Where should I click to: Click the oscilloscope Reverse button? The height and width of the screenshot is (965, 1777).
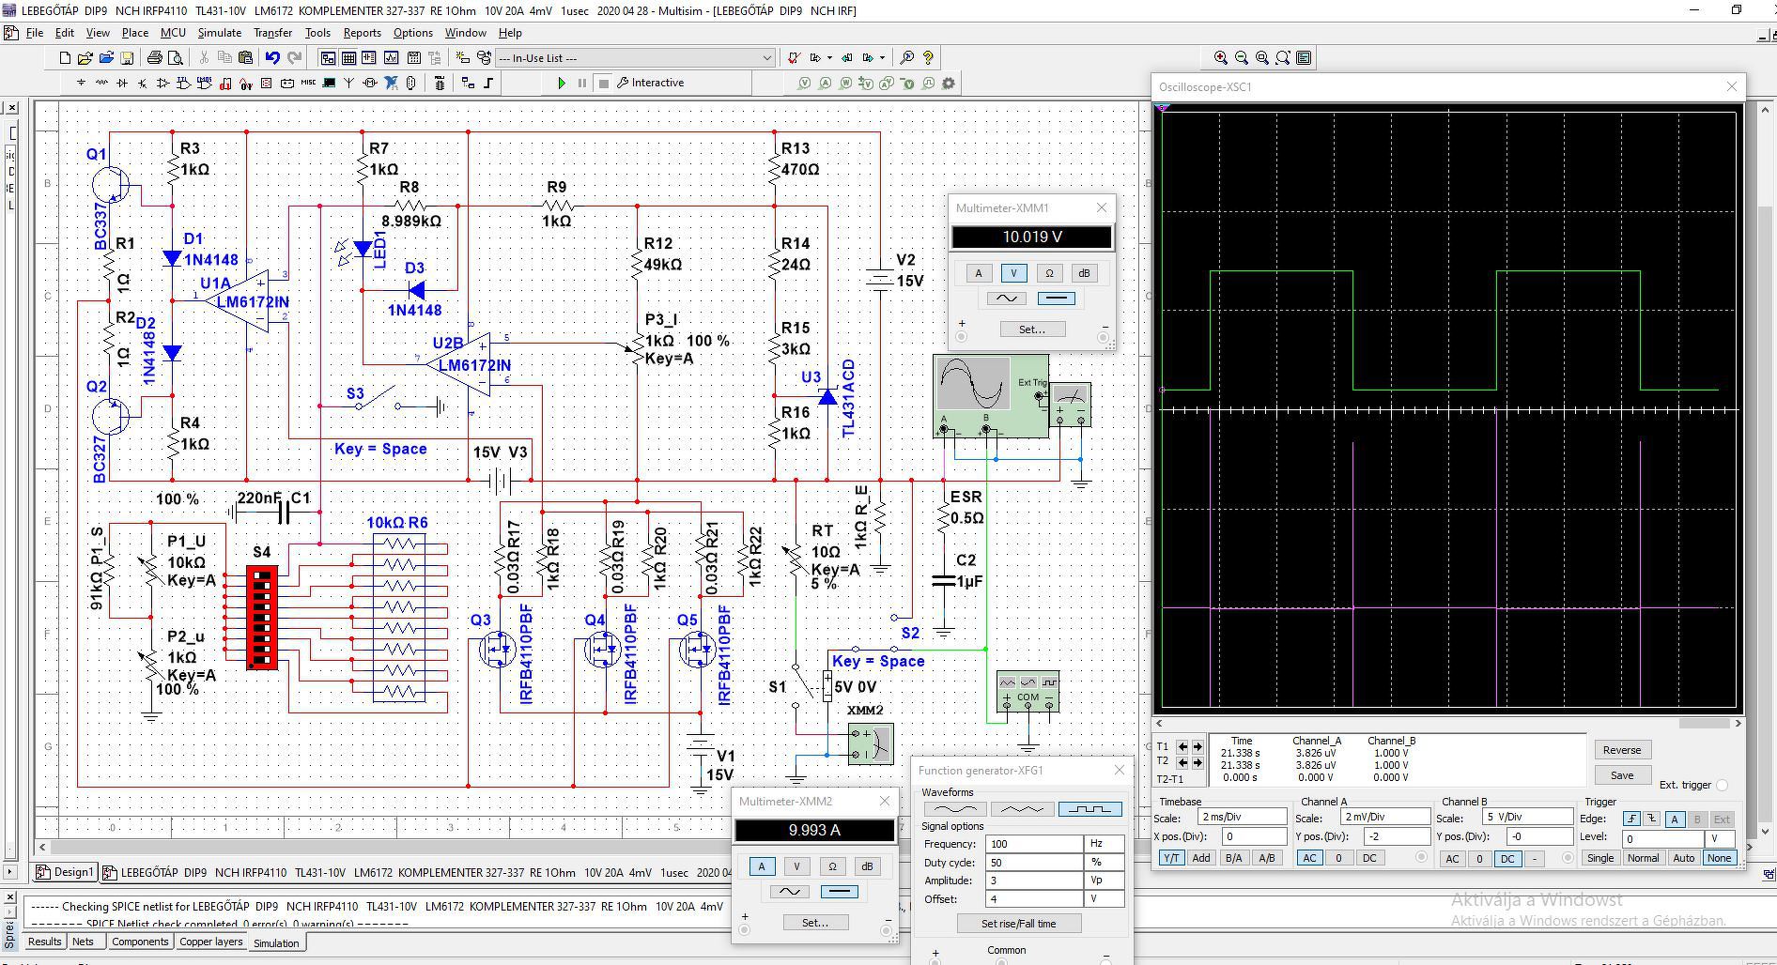[1621, 750]
